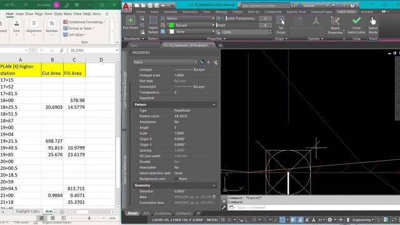Click workspace switching gear in AutoCAD status bar
This screenshot has width=400, height=225.
tap(330, 219)
